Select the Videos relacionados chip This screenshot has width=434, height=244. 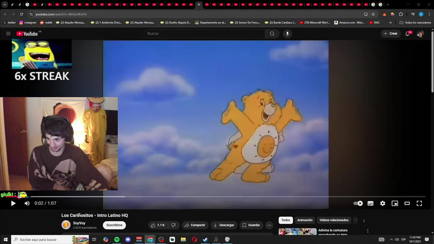334,220
